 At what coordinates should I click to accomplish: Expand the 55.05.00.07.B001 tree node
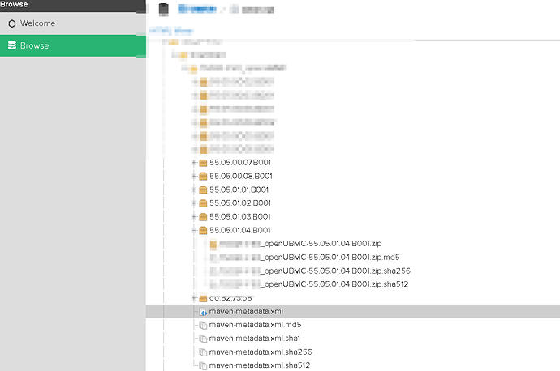click(x=193, y=163)
